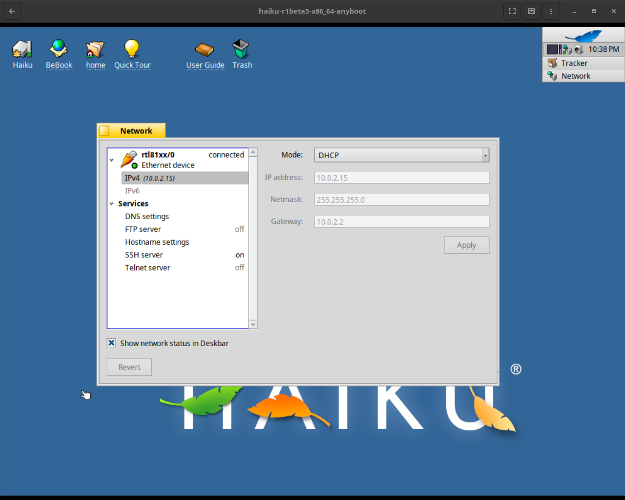The image size is (625, 500).
Task: Click the Network window title tab
Action: pyautogui.click(x=136, y=130)
